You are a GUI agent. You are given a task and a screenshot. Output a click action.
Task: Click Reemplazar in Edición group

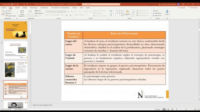pyautogui.click(x=157, y=13)
